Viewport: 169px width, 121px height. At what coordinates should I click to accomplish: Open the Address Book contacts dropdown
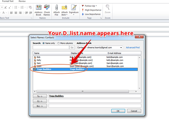coord(121,48)
